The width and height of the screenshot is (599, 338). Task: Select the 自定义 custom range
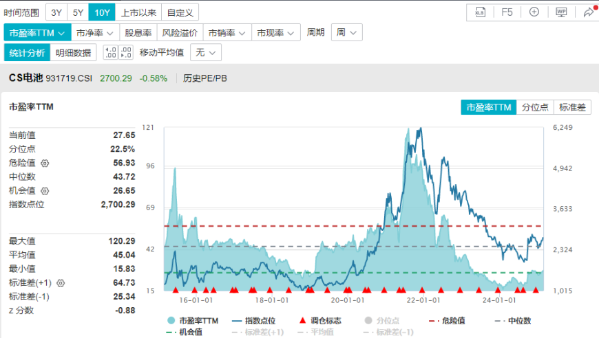[180, 12]
